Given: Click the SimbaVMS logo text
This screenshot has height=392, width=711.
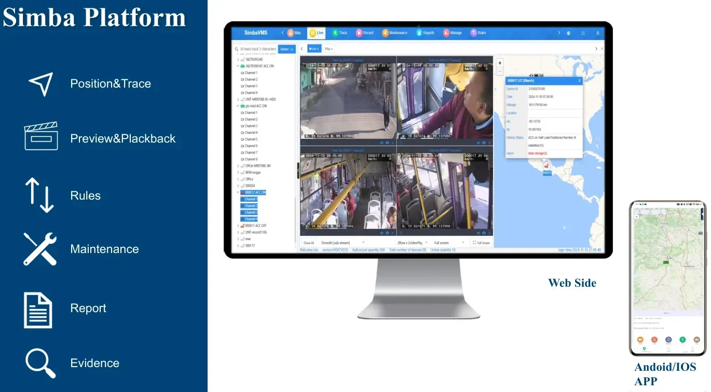Looking at the screenshot, I should coord(256,33).
